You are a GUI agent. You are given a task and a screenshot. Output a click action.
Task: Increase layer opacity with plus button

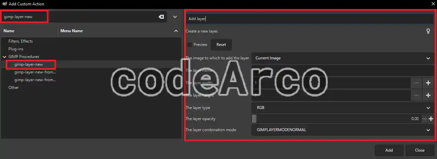click(x=431, y=119)
